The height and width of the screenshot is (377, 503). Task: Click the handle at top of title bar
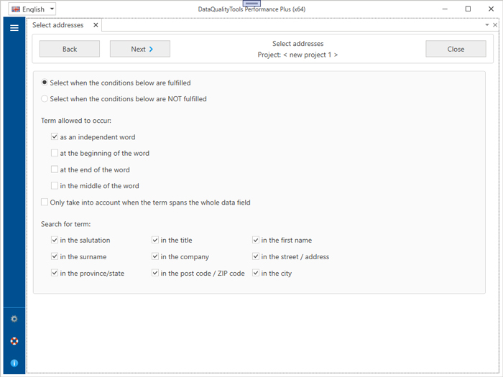coord(251,4)
